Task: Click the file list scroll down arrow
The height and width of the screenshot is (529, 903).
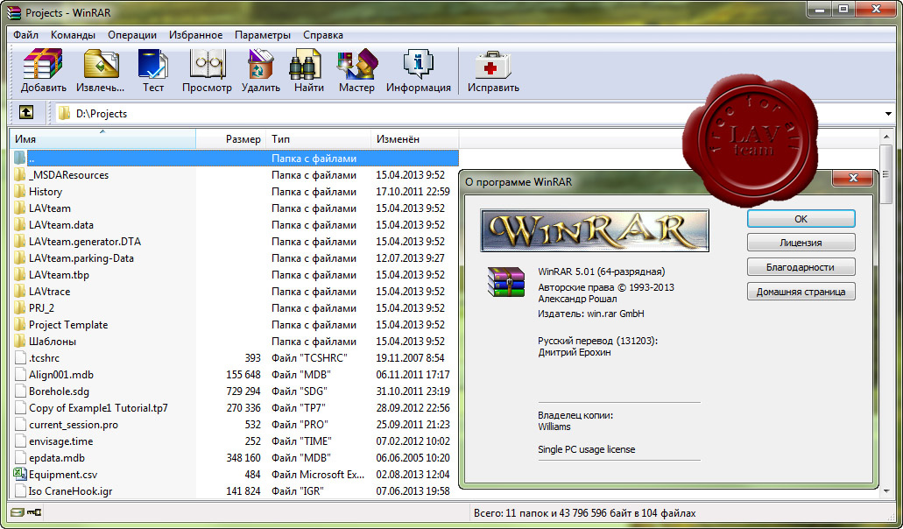Action: click(x=886, y=491)
